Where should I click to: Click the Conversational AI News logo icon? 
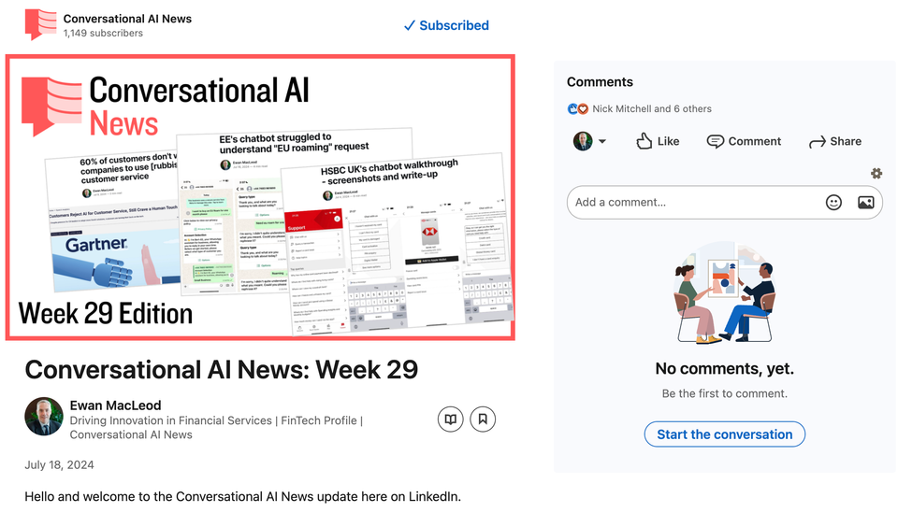[x=40, y=24]
